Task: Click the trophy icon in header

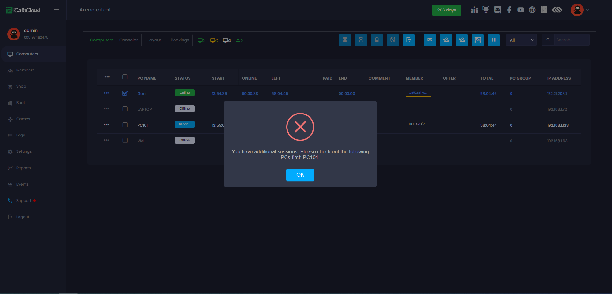Action: tap(486, 10)
